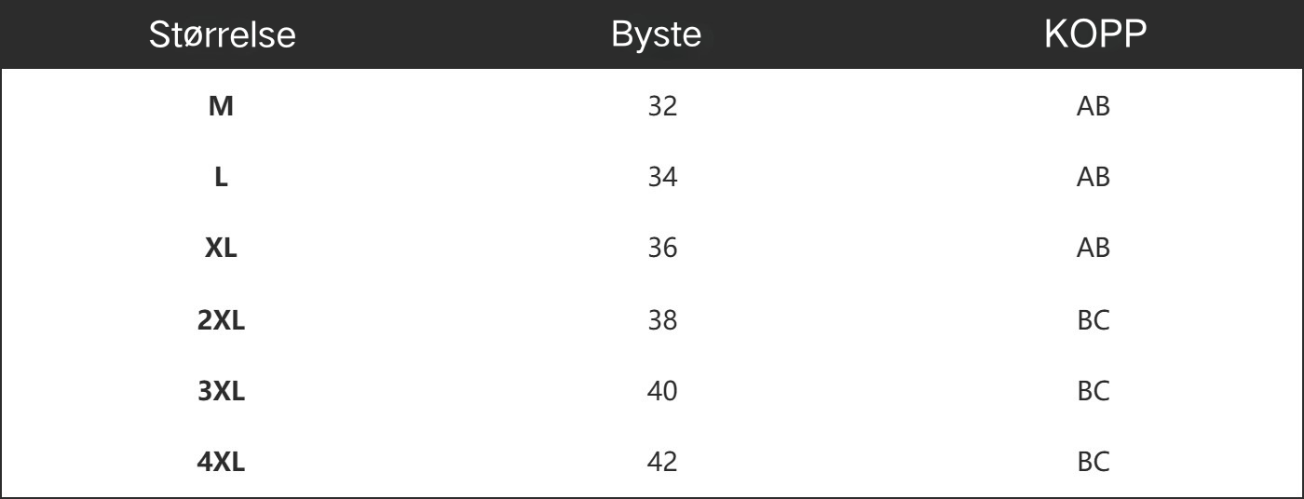
Task: Click the AB cup in L row
Action: (1093, 177)
